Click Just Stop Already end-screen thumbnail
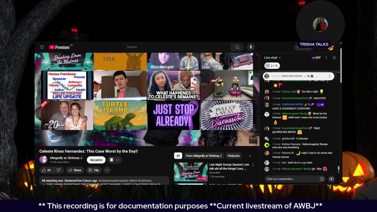The height and width of the screenshot is (212, 377). [173, 115]
